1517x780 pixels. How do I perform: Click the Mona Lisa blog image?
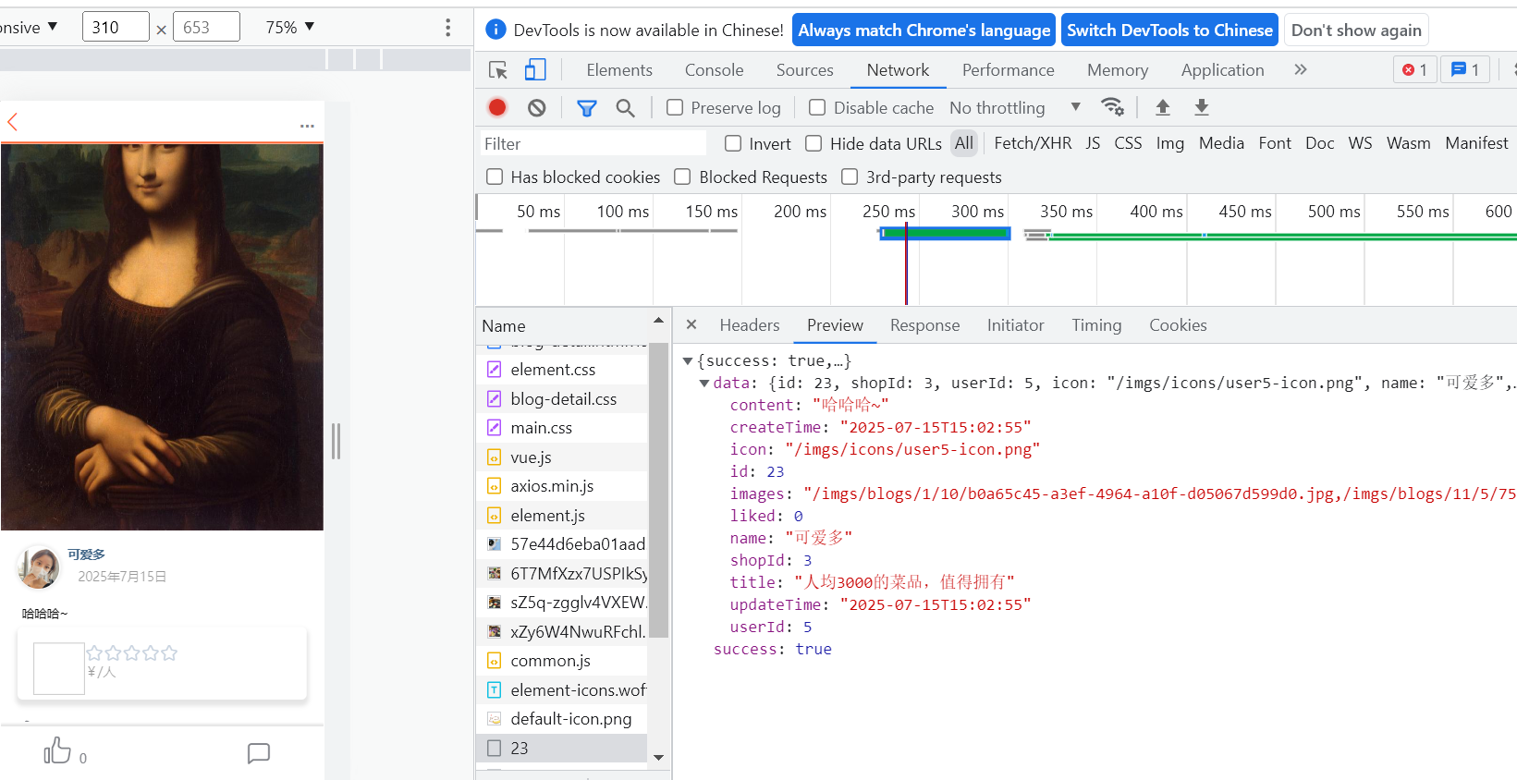tap(162, 337)
